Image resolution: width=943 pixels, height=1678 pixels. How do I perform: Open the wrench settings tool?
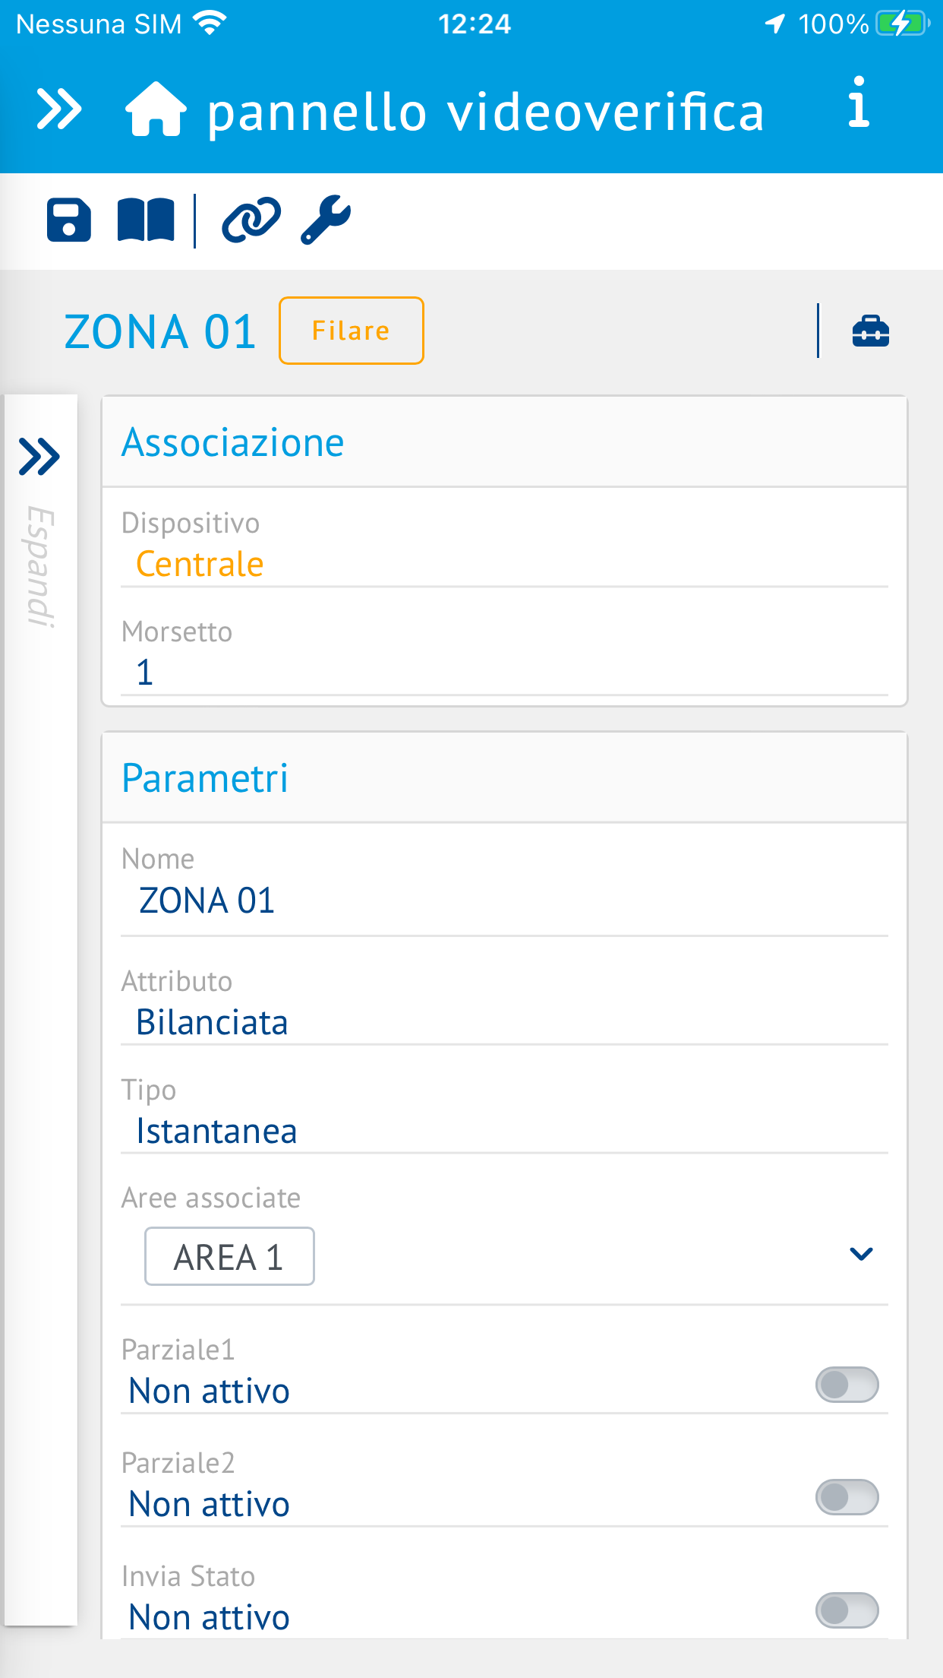[326, 220]
